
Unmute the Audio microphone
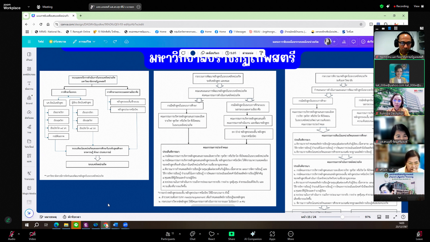tap(11, 235)
